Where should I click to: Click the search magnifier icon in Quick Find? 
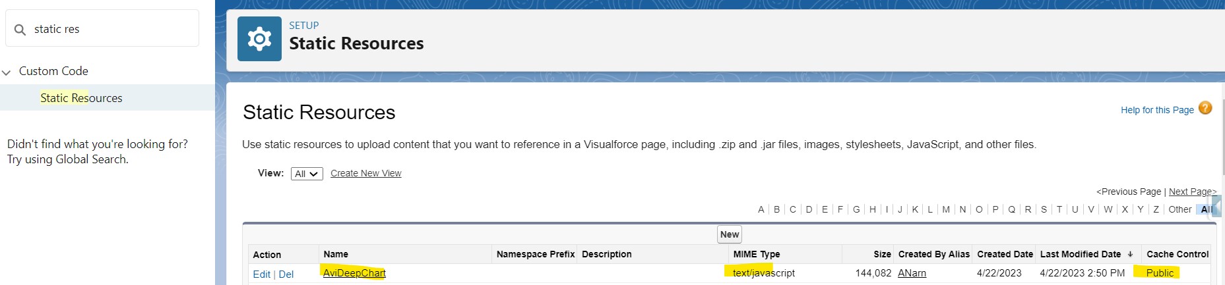tap(20, 30)
